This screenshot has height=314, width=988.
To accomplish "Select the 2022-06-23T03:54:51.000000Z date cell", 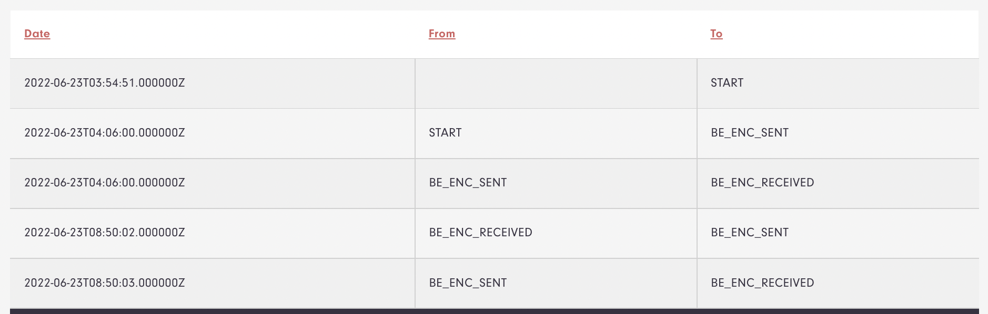I will [105, 83].
